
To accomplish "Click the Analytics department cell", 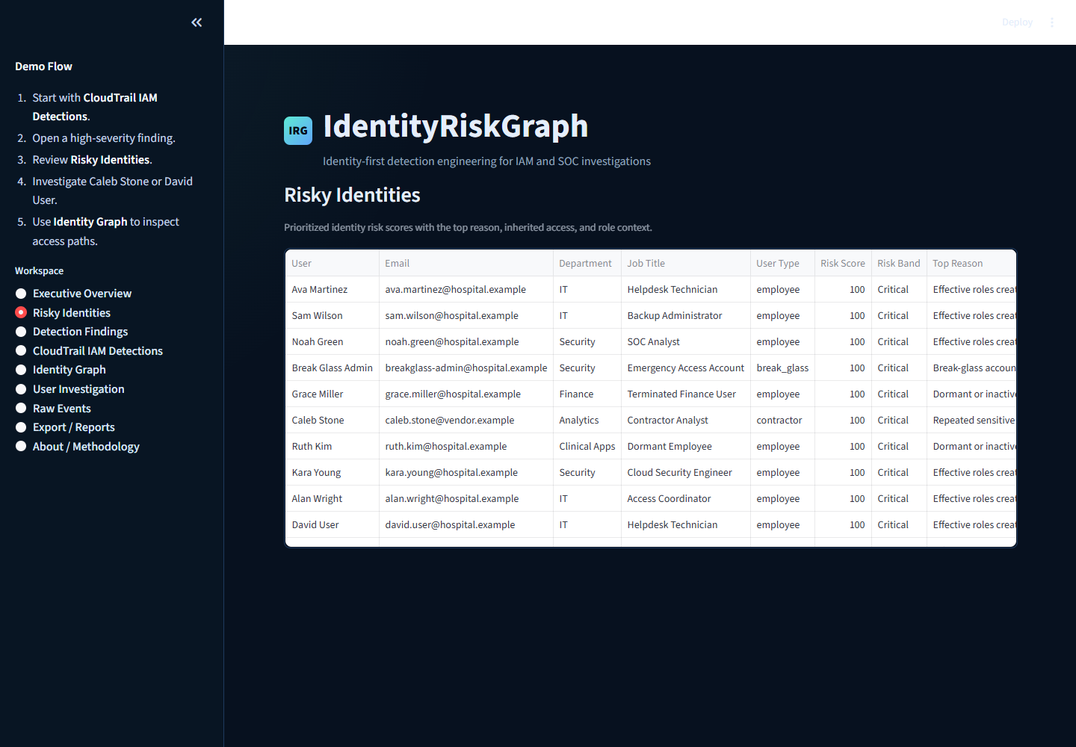I will click(587, 420).
